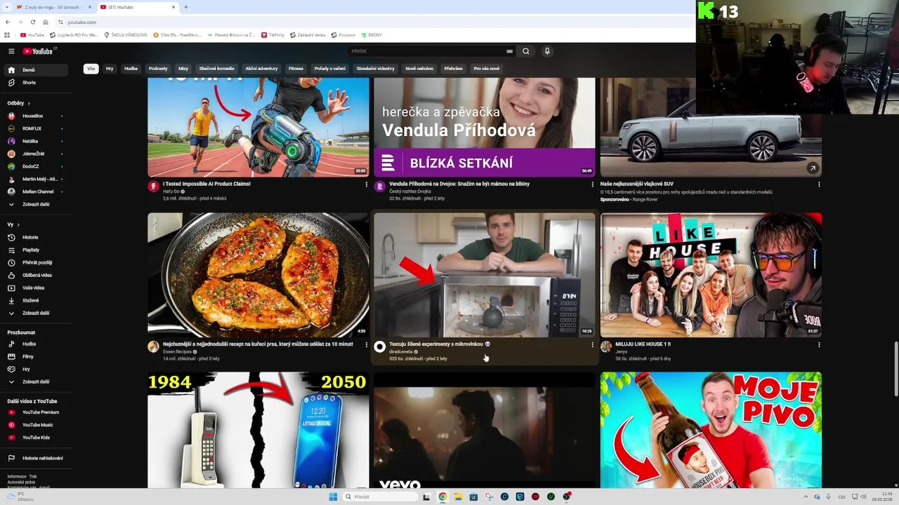Screen dimensions: 899x505
Task: Open the Essen Recipes channel link
Action: tap(177, 352)
